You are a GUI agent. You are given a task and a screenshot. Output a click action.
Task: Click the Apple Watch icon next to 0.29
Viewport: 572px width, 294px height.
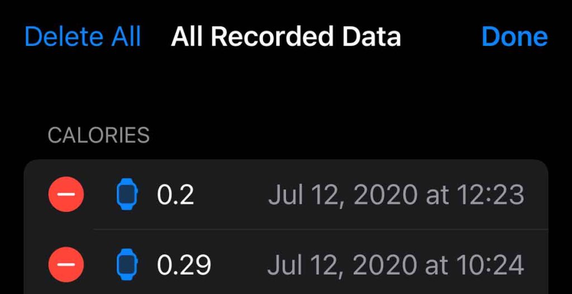pyautogui.click(x=126, y=264)
